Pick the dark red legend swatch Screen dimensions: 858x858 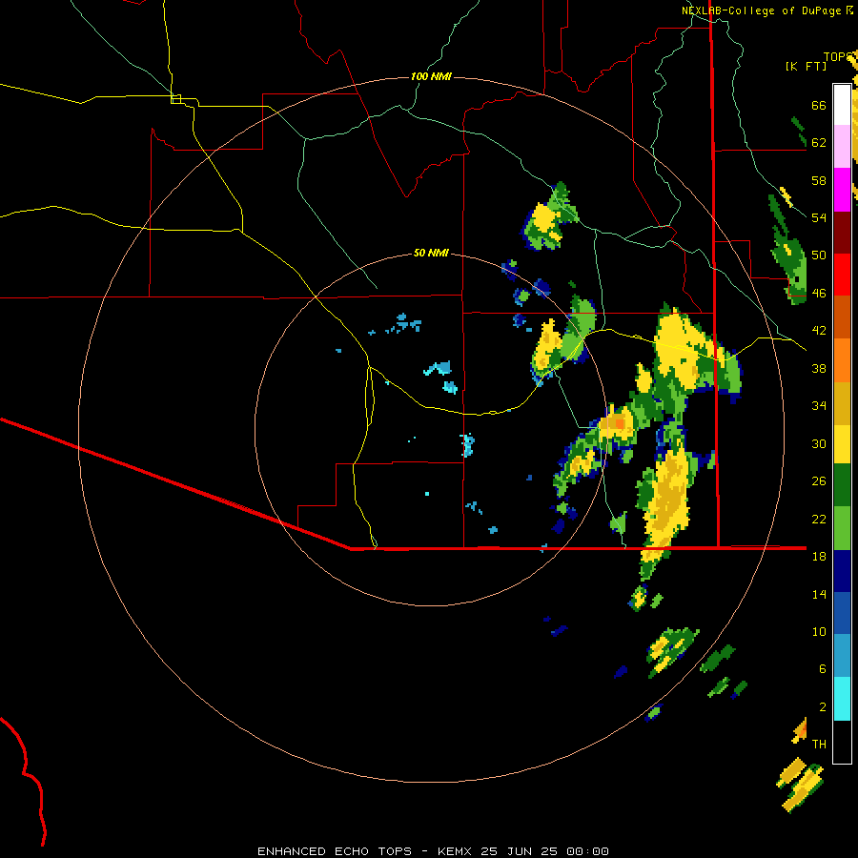842,233
